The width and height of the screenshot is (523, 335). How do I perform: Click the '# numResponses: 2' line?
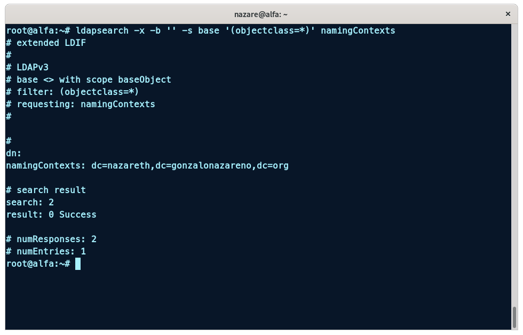[51, 239]
